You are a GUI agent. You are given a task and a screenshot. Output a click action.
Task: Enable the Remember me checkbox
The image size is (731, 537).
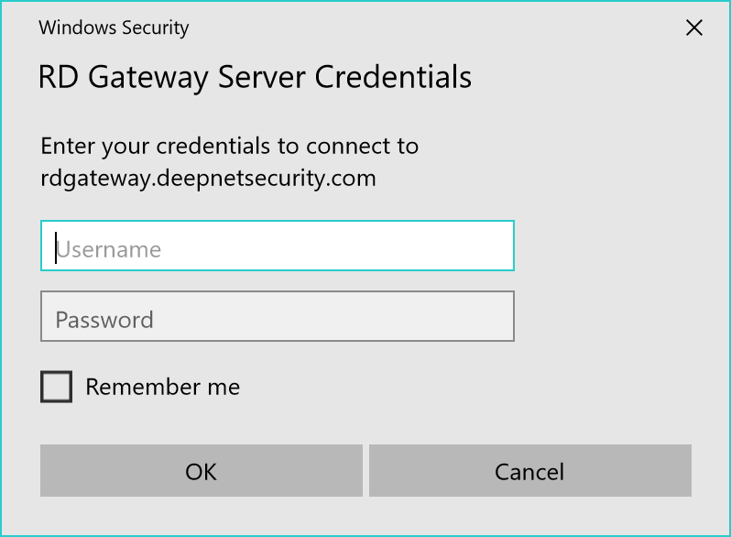[x=56, y=387]
